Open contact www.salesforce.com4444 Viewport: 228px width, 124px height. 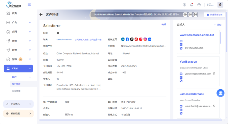197,35
